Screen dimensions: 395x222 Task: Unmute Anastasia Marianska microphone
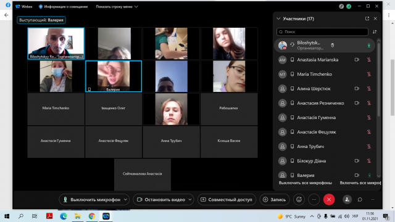pos(369,60)
